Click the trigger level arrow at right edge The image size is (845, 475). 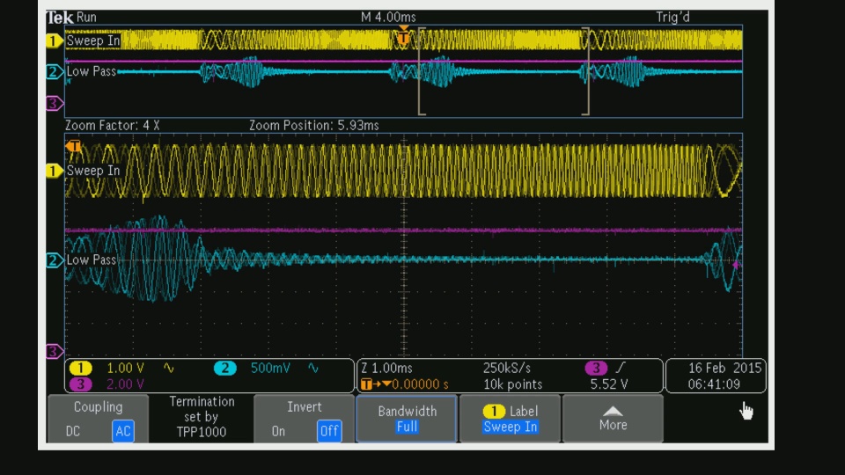tap(737, 263)
